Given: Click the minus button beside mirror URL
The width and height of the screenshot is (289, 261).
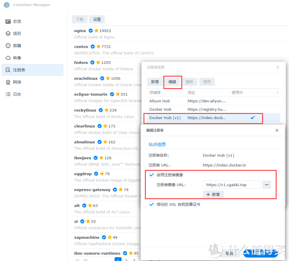Looking at the screenshot, I should point(266,185).
